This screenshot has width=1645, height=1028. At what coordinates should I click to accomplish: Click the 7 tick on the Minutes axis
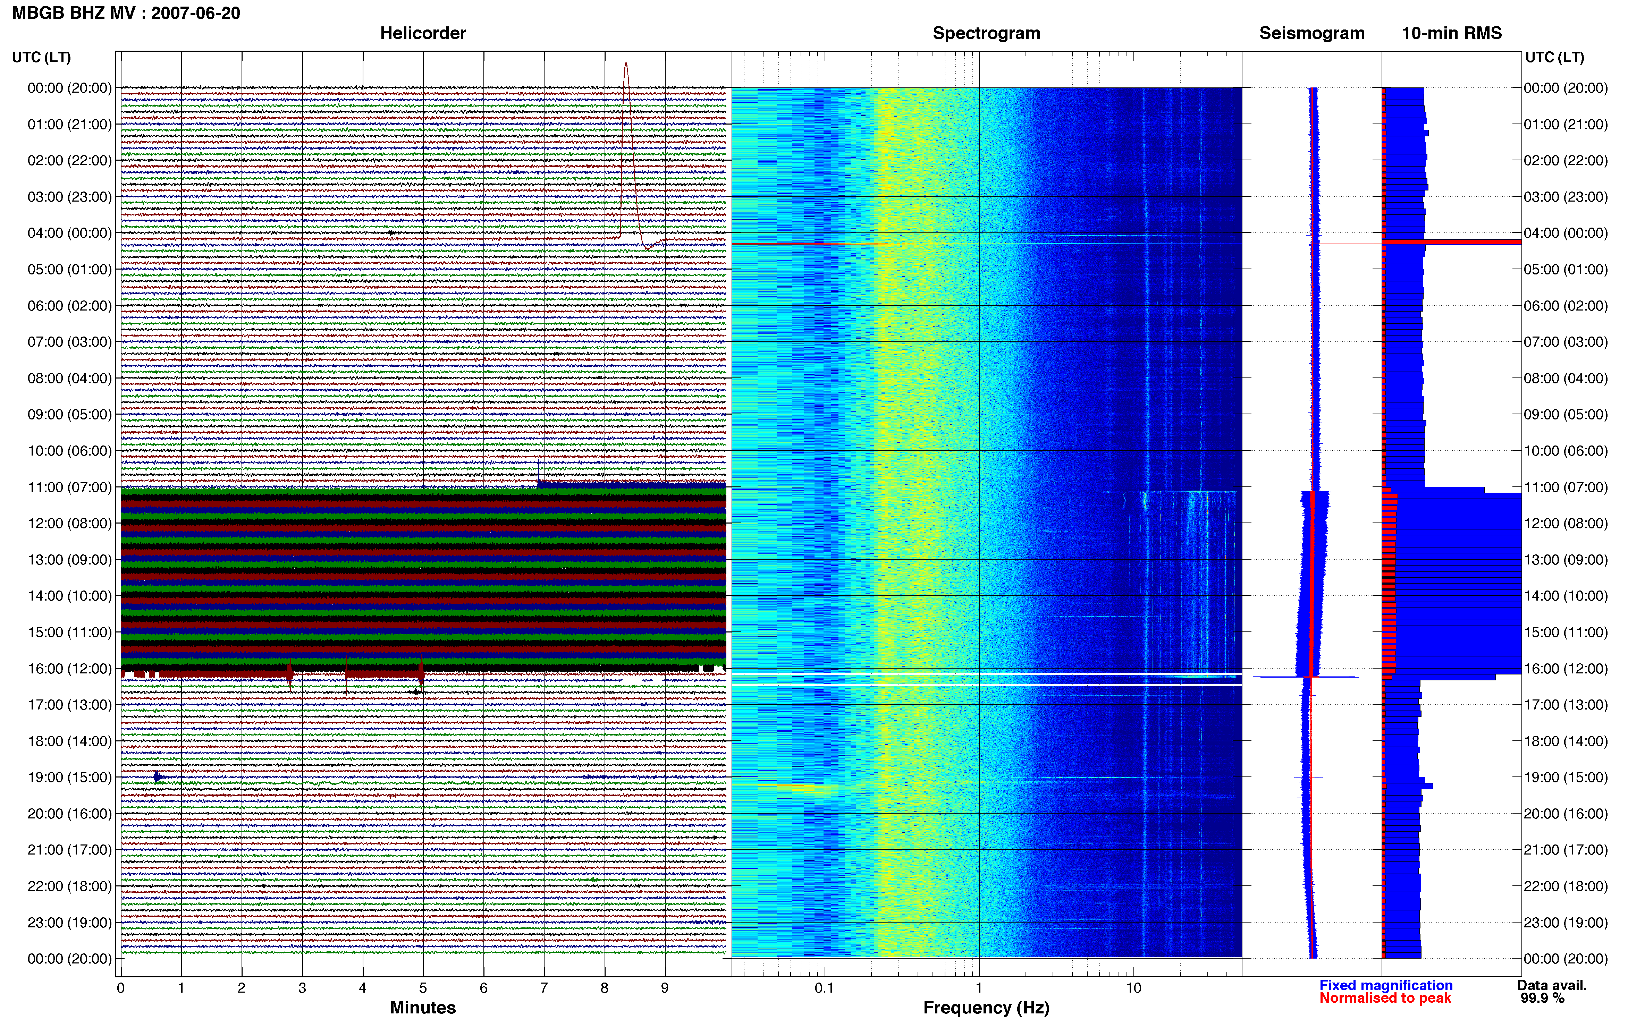[544, 988]
